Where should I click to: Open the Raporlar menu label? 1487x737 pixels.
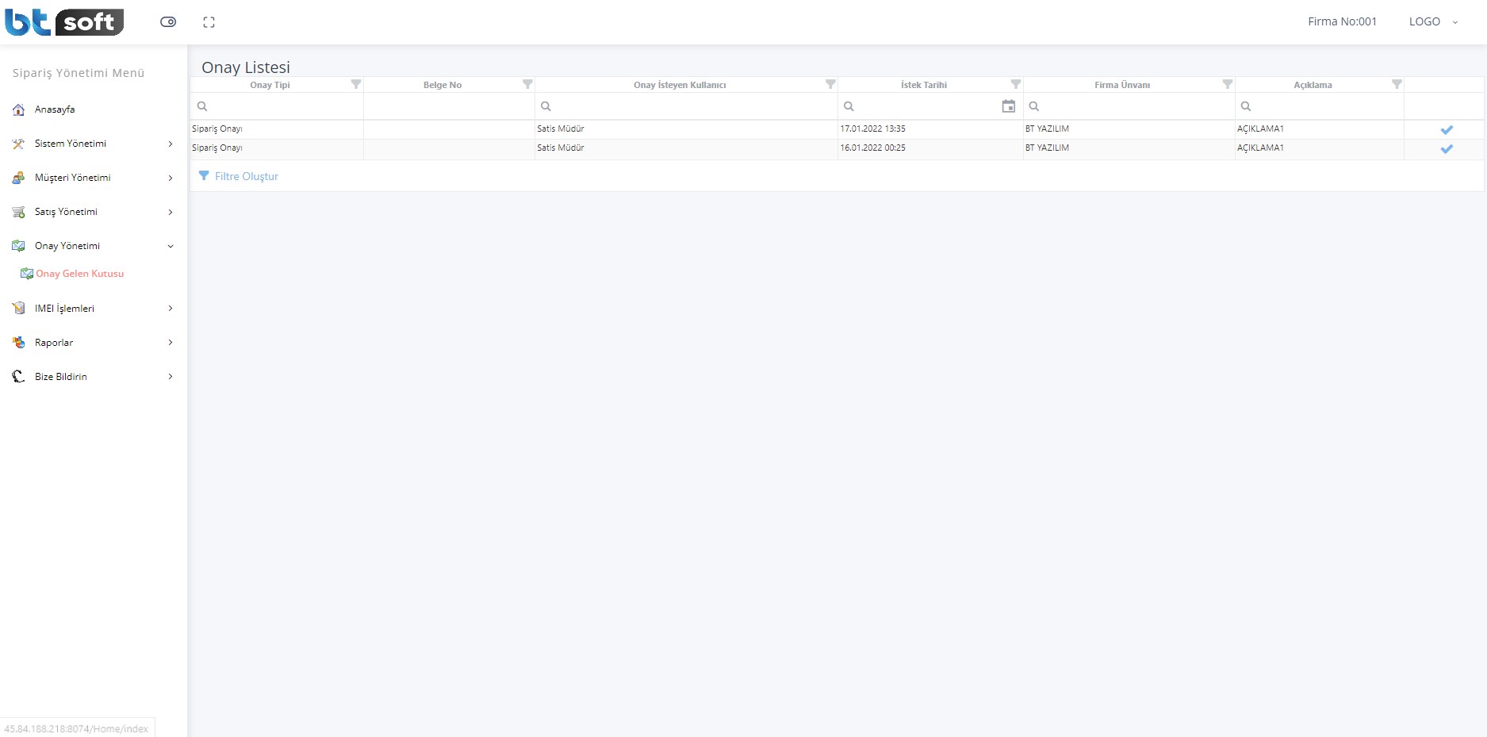54,343
